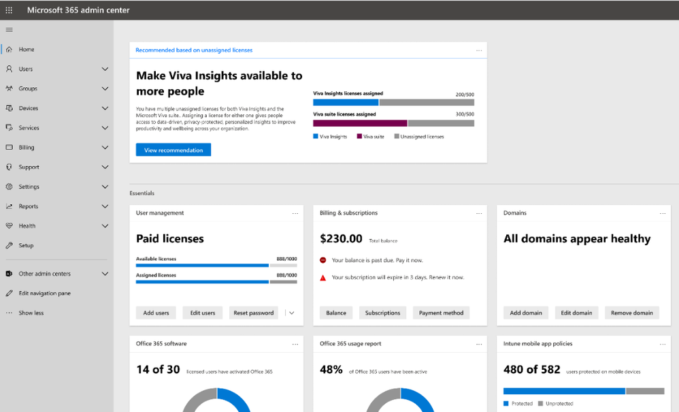Open more options on Intune mobile app policies card
The height and width of the screenshot is (412, 679).
pyautogui.click(x=663, y=344)
